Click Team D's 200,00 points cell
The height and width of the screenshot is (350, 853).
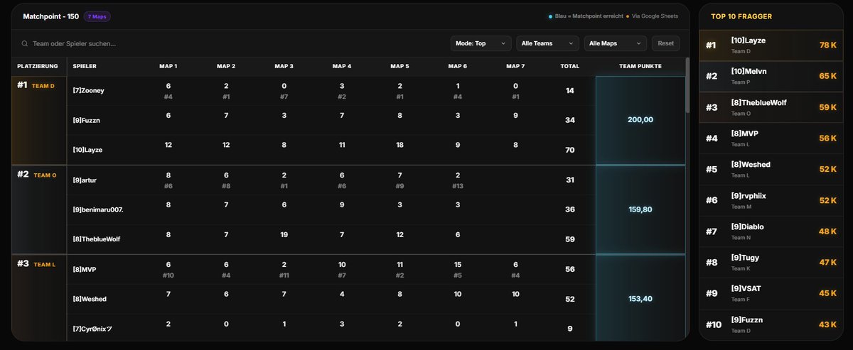point(640,120)
